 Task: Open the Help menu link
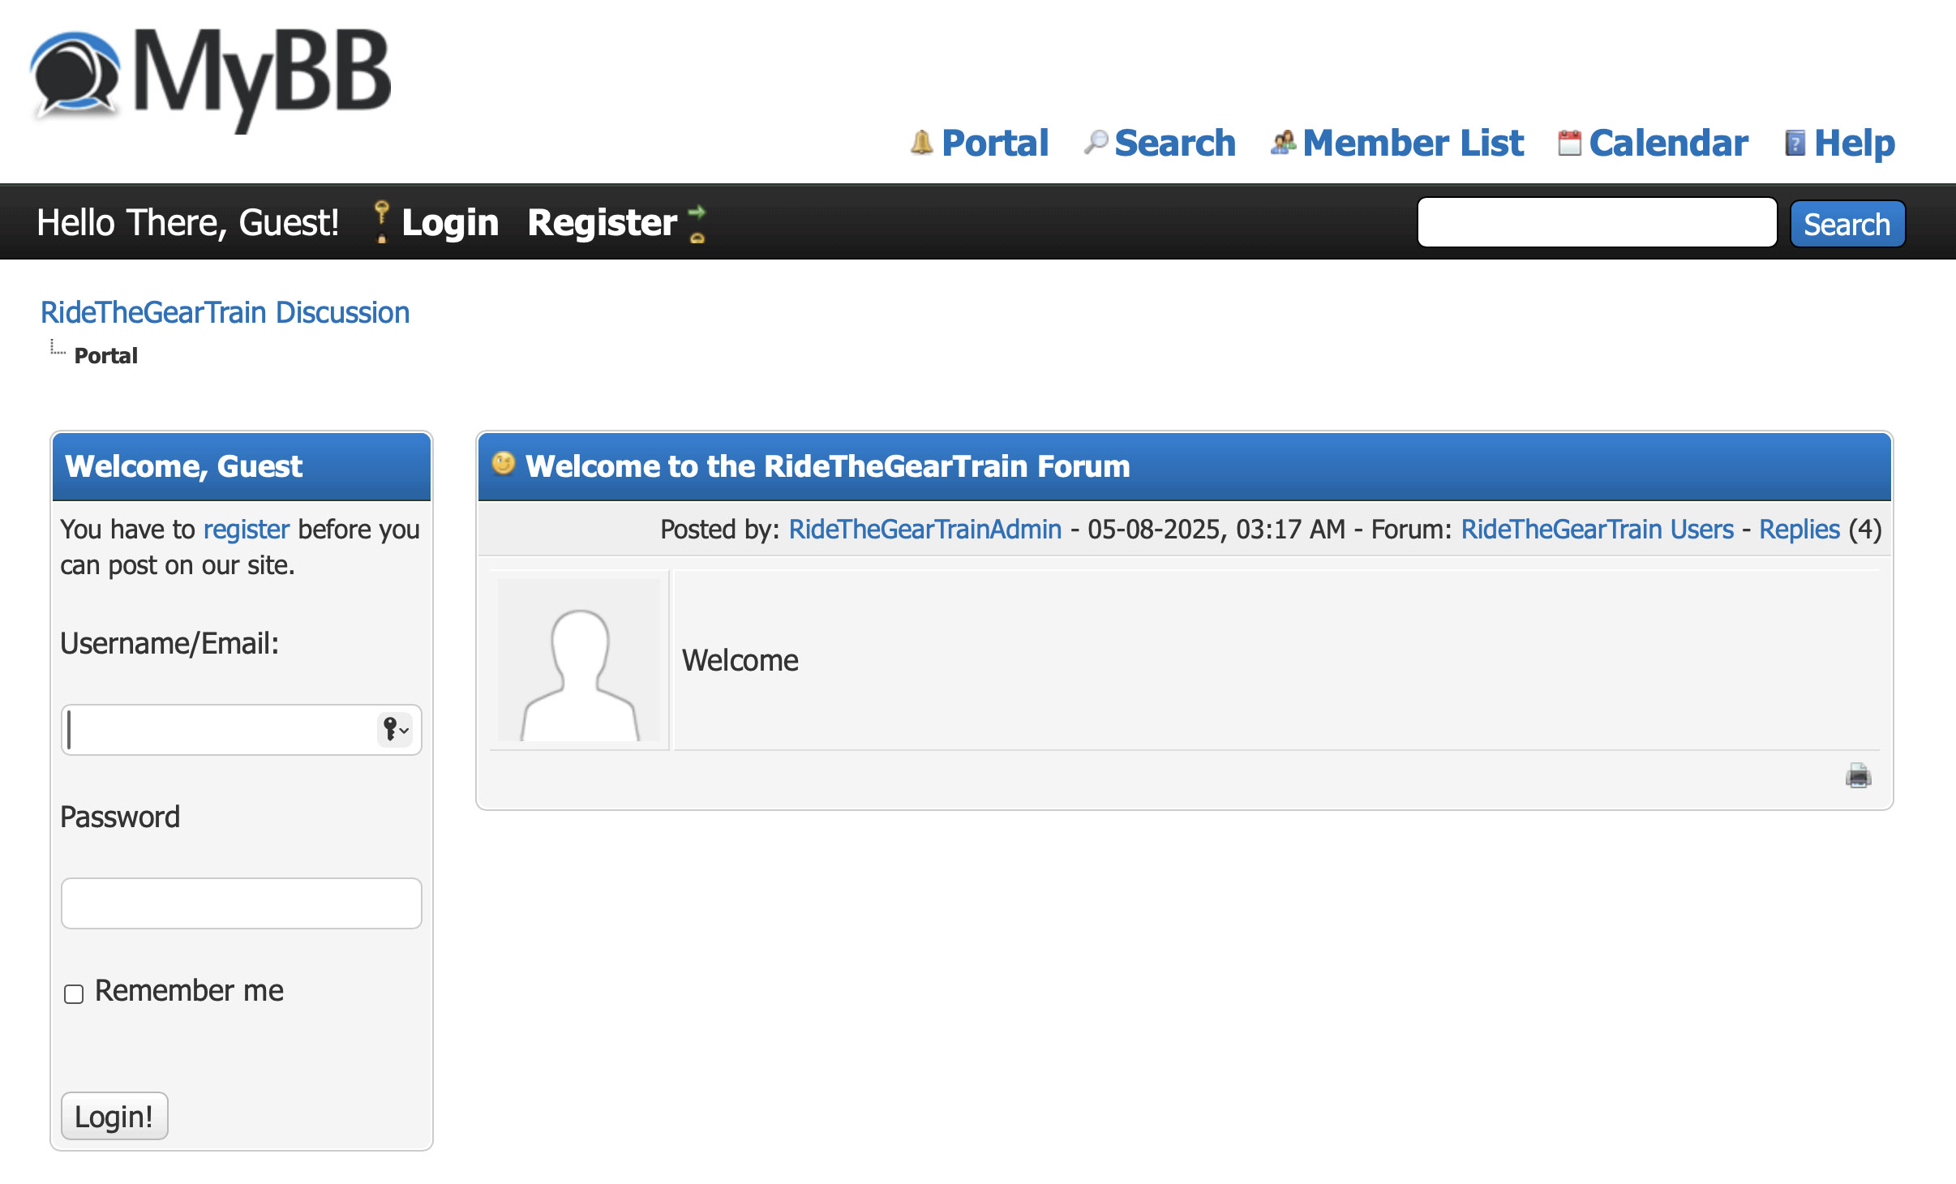pyautogui.click(x=1855, y=143)
